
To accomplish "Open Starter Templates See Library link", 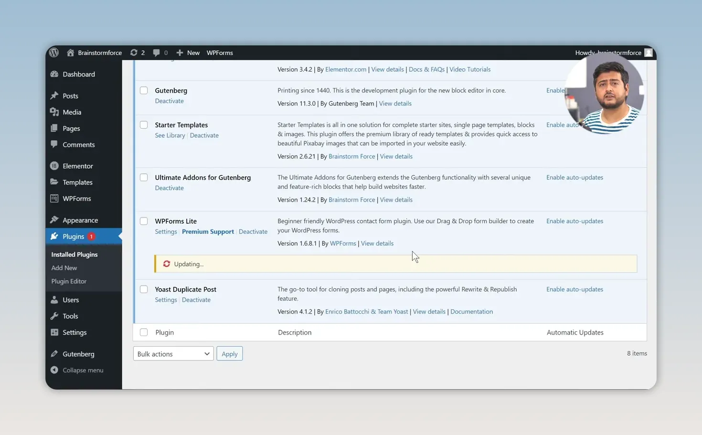I will point(170,135).
